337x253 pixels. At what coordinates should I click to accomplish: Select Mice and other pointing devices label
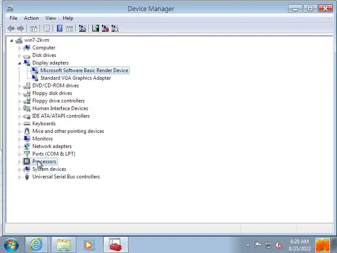tap(68, 131)
